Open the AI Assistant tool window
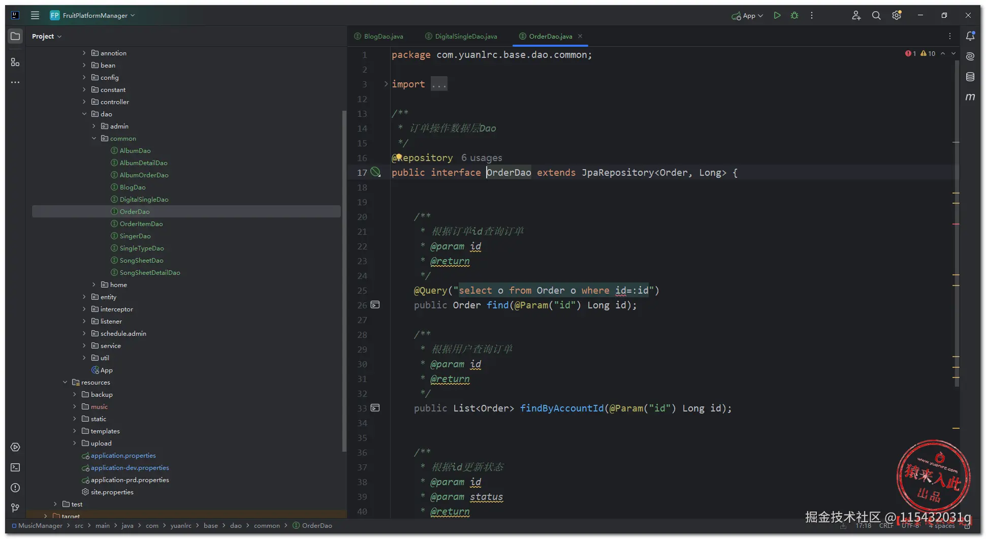The width and height of the screenshot is (986, 539). pos(970,56)
